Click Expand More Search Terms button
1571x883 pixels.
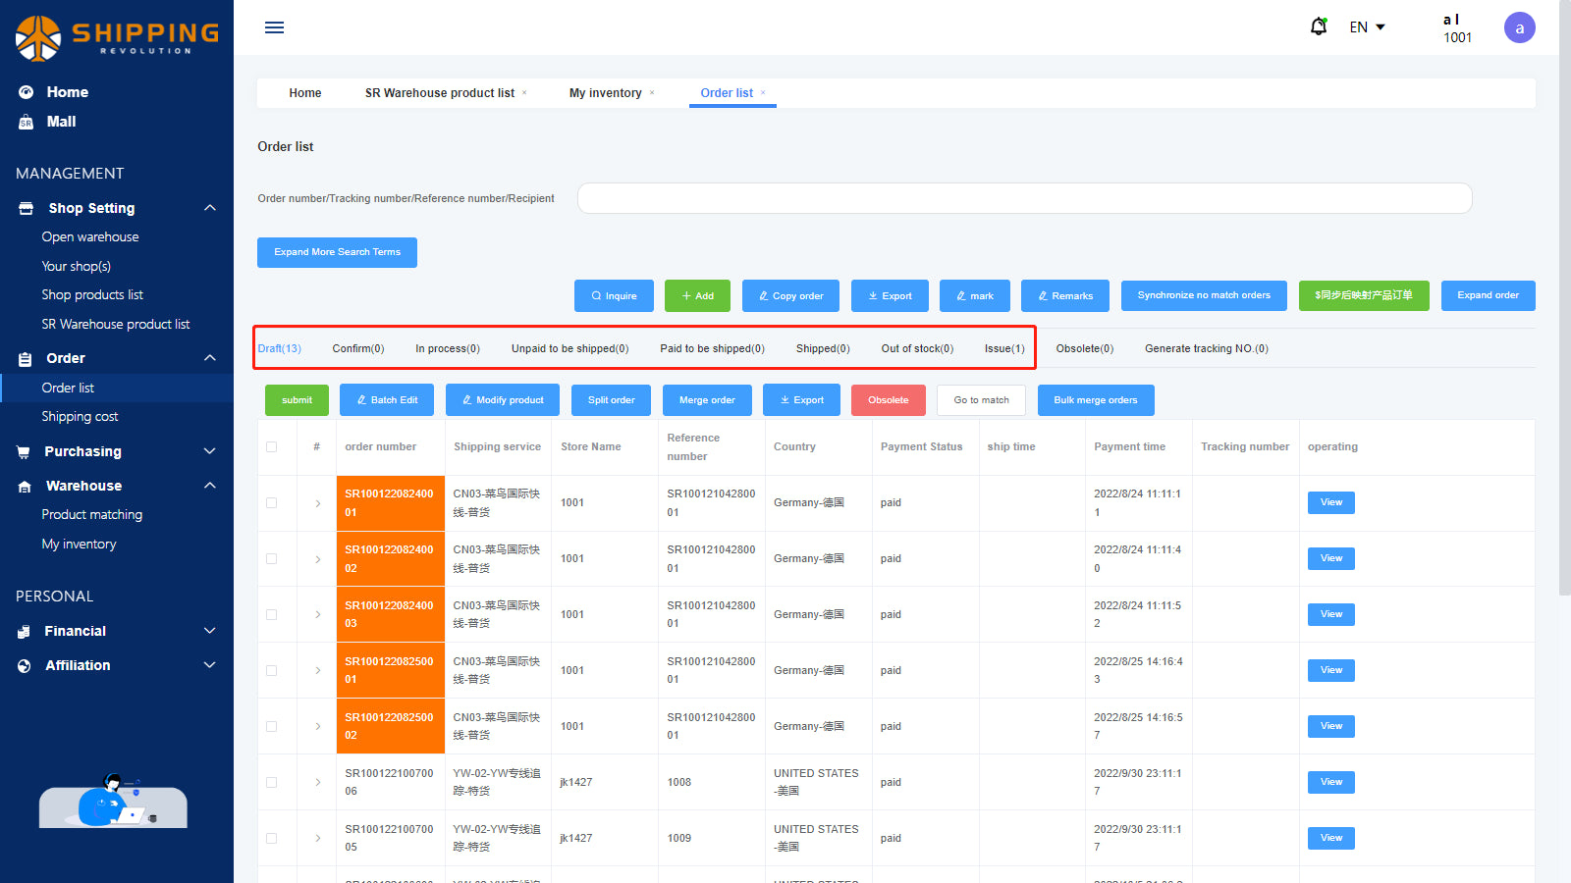click(337, 252)
